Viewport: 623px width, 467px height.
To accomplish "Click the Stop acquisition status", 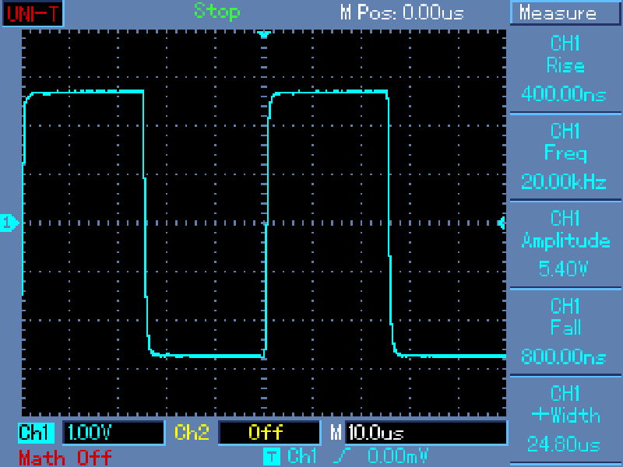I will click(x=217, y=12).
